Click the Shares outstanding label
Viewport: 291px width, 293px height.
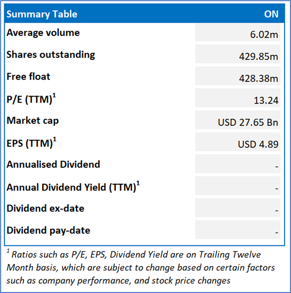(51, 55)
